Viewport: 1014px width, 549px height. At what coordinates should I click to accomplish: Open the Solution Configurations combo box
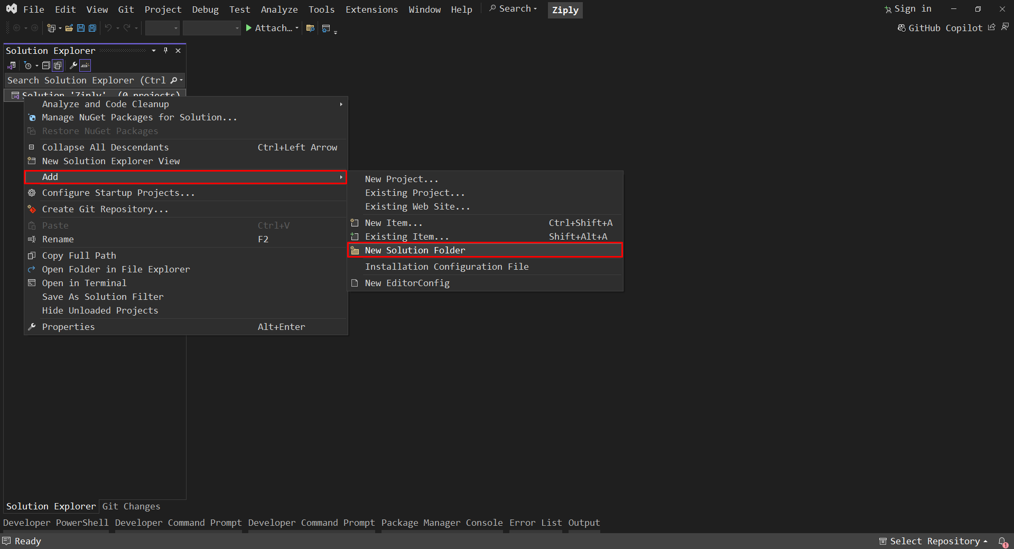pos(162,28)
